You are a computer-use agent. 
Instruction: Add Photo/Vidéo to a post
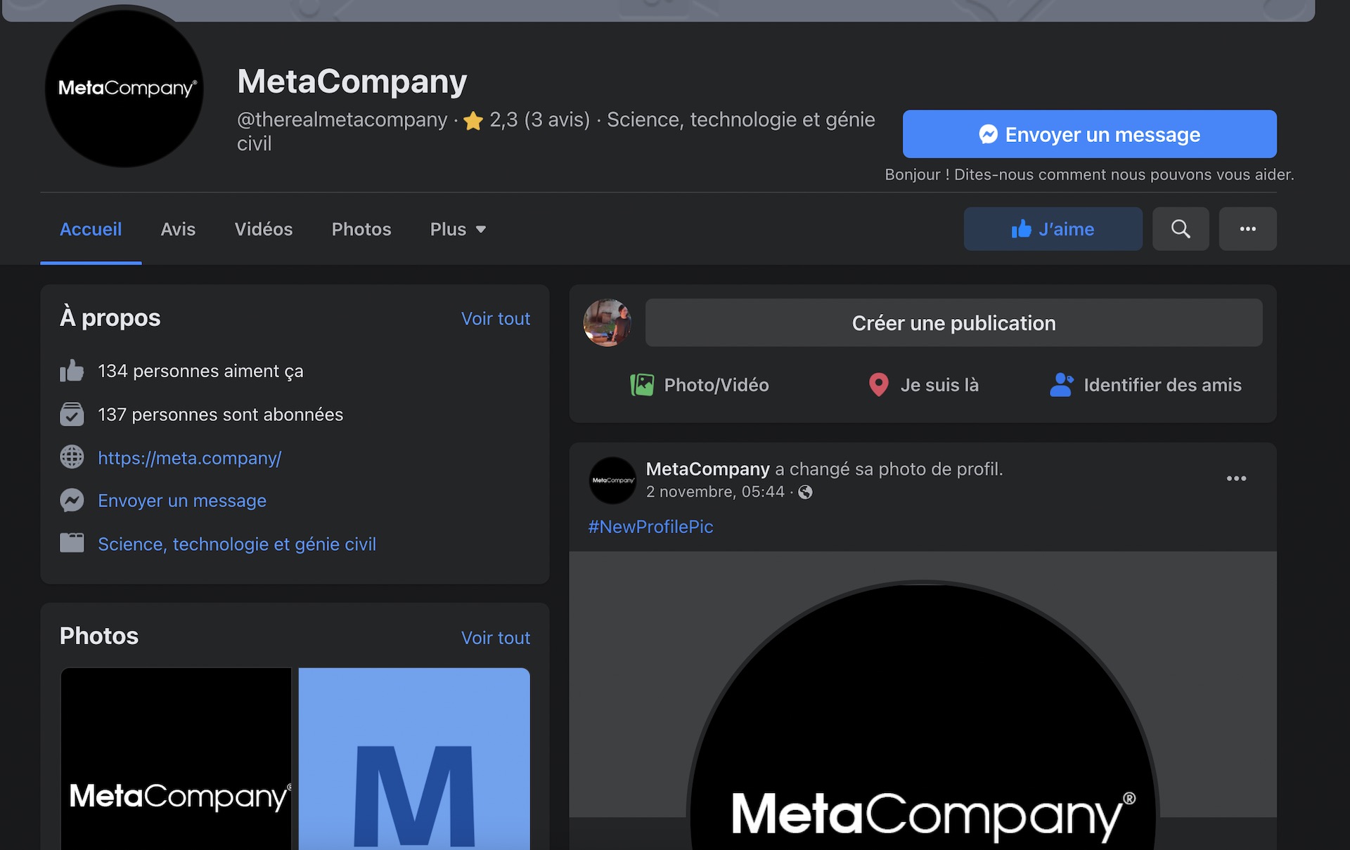coord(700,385)
